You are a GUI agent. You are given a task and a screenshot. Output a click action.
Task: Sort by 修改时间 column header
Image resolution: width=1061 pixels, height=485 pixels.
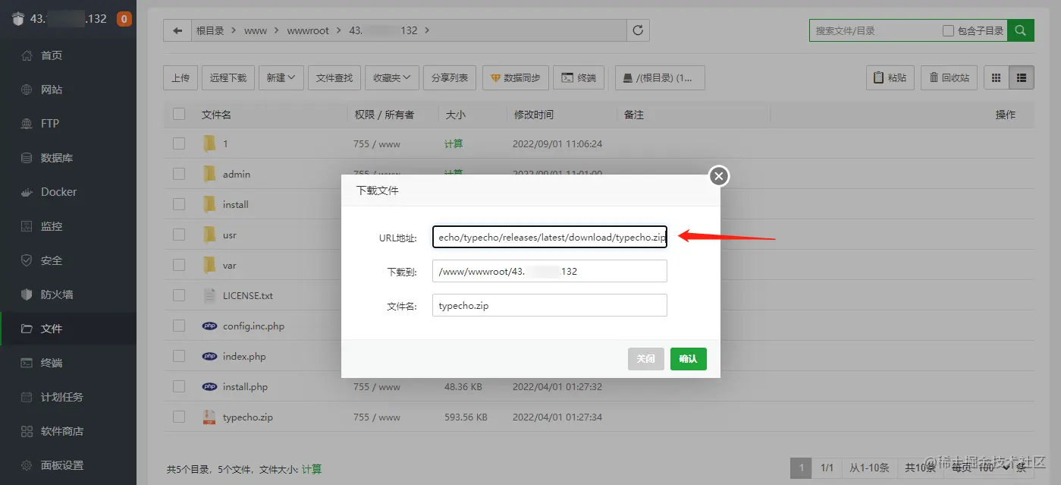[x=534, y=115]
